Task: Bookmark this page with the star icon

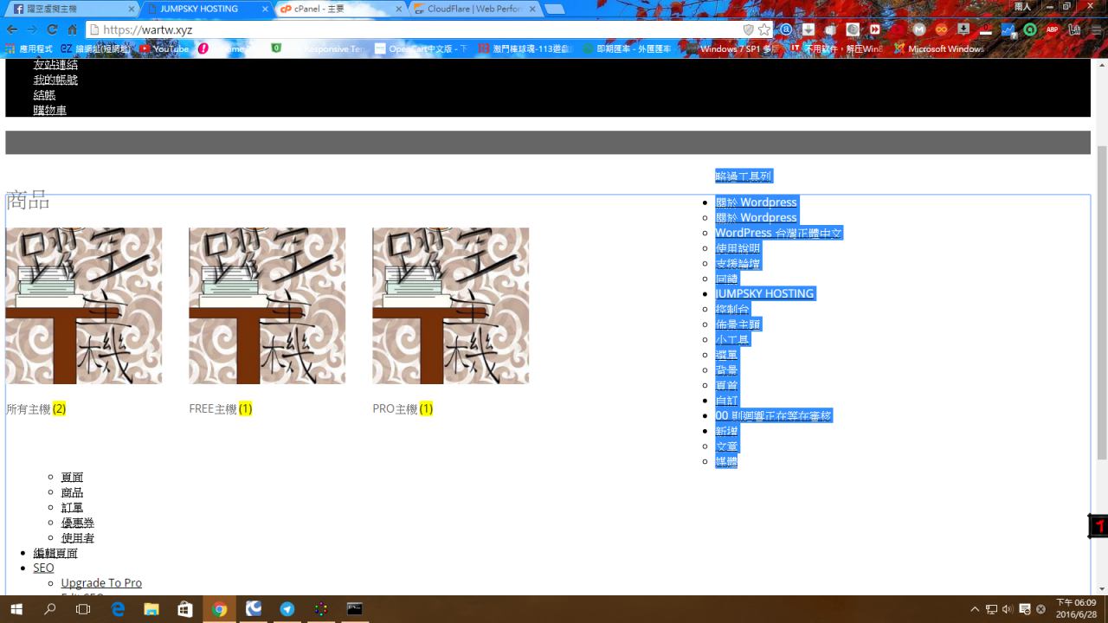Action: click(764, 29)
